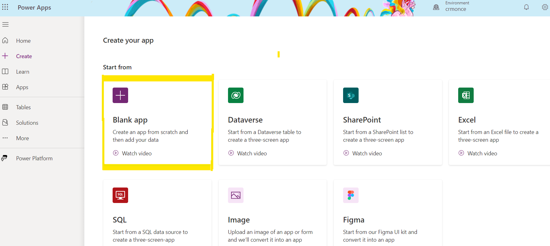Image resolution: width=550 pixels, height=246 pixels.
Task: Click the Home house icon
Action: [5, 40]
